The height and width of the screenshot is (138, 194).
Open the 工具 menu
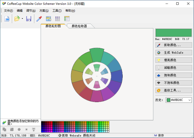57,11
